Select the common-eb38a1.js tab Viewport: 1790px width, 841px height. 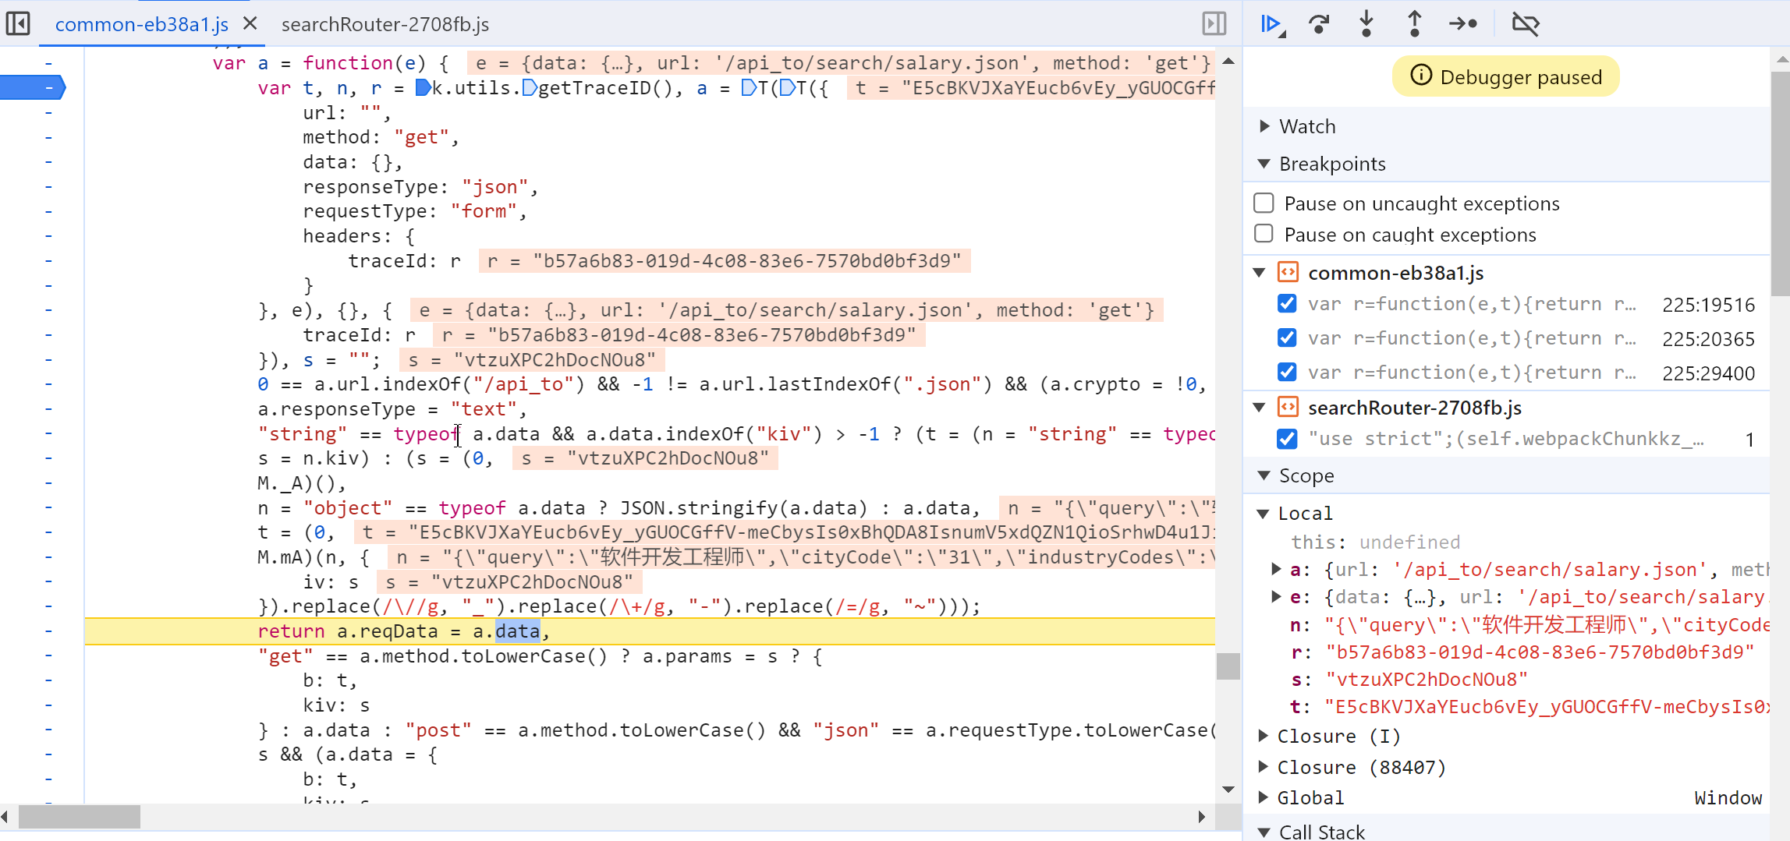click(142, 24)
